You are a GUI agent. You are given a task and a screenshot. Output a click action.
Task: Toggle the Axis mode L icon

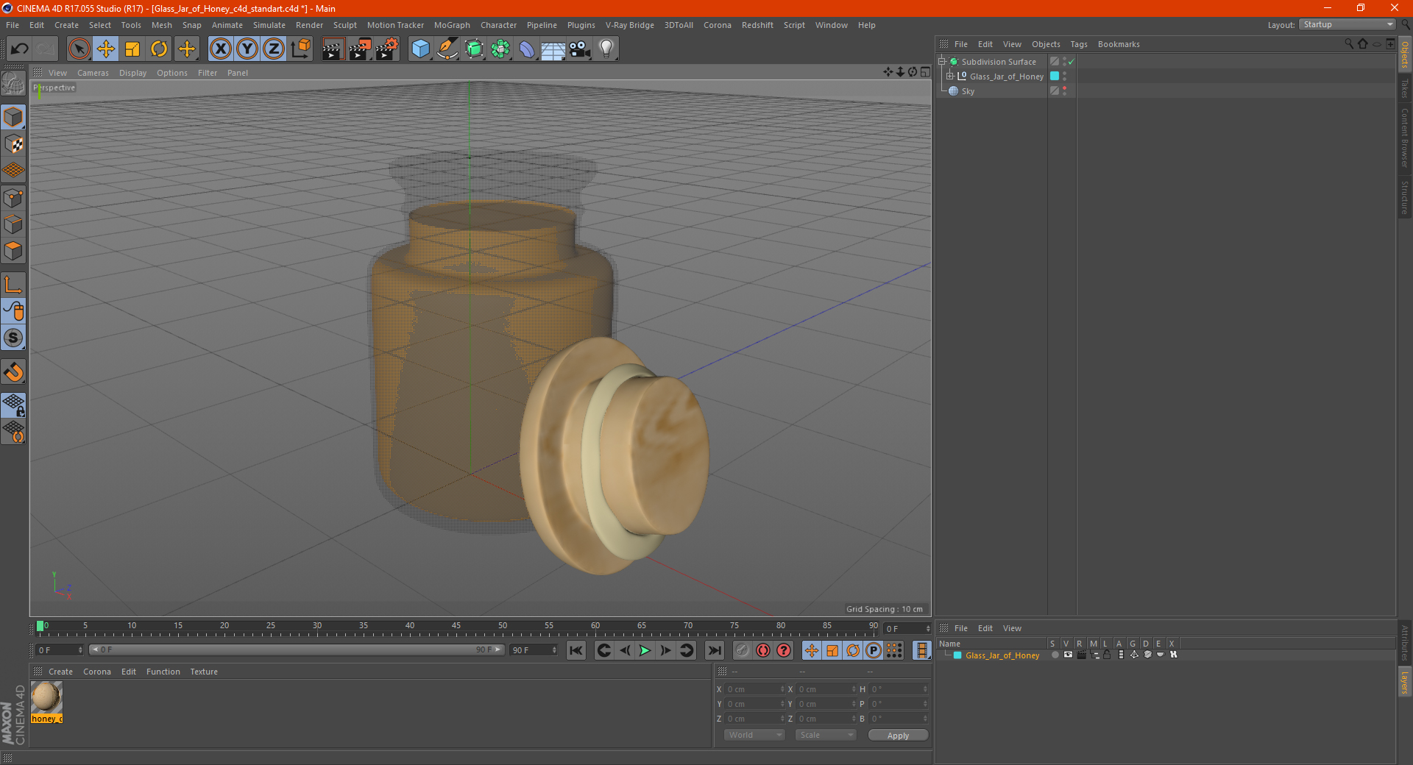click(x=13, y=285)
